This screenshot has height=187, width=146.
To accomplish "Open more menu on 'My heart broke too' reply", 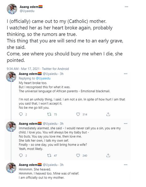I will pyautogui.click(x=126, y=74).
